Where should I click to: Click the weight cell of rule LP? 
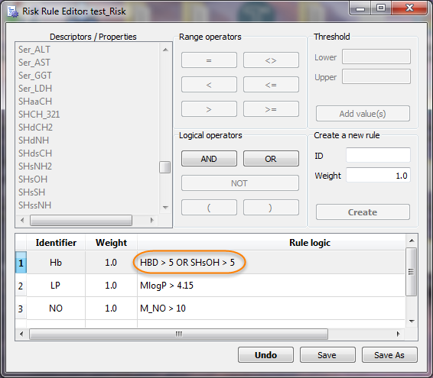tap(111, 286)
